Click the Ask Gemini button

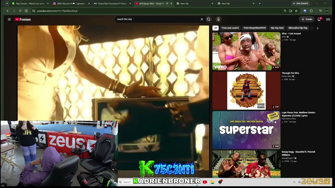click(x=300, y=3)
